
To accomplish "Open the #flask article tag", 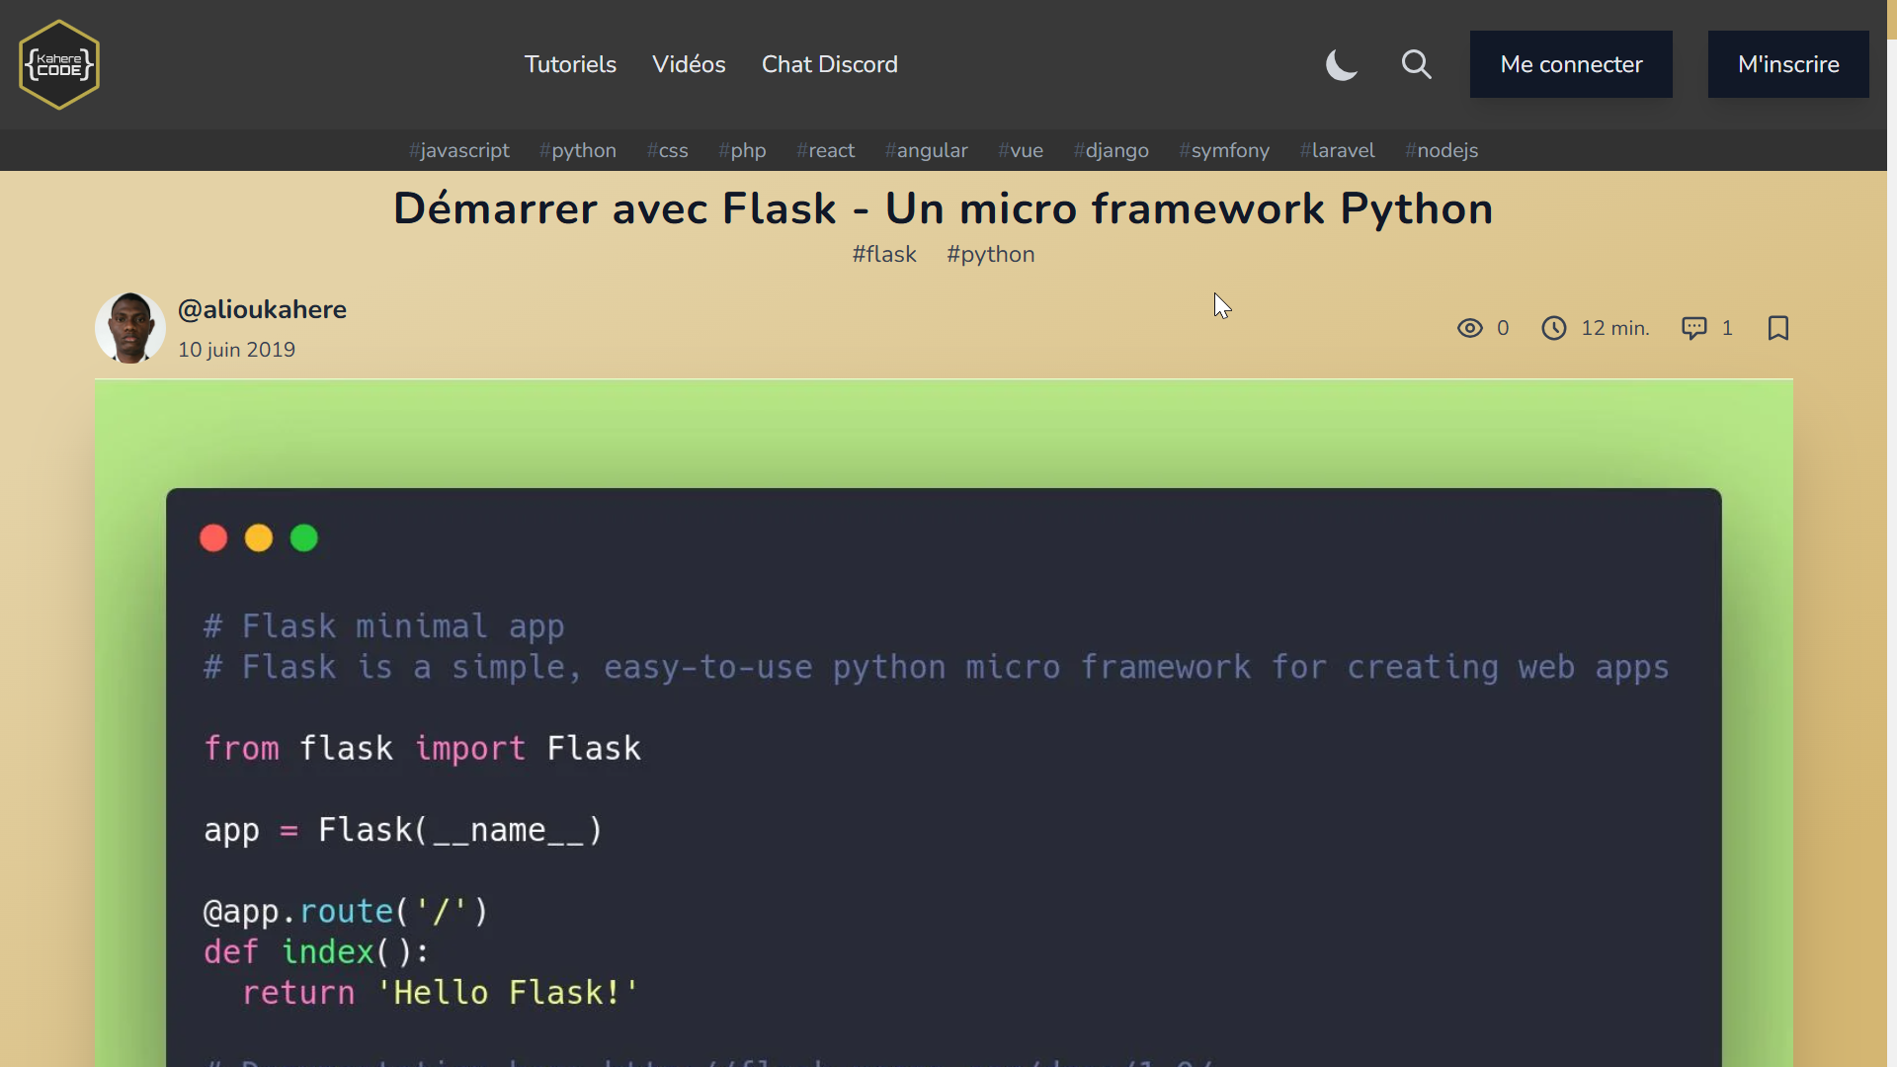I will pyautogui.click(x=884, y=254).
